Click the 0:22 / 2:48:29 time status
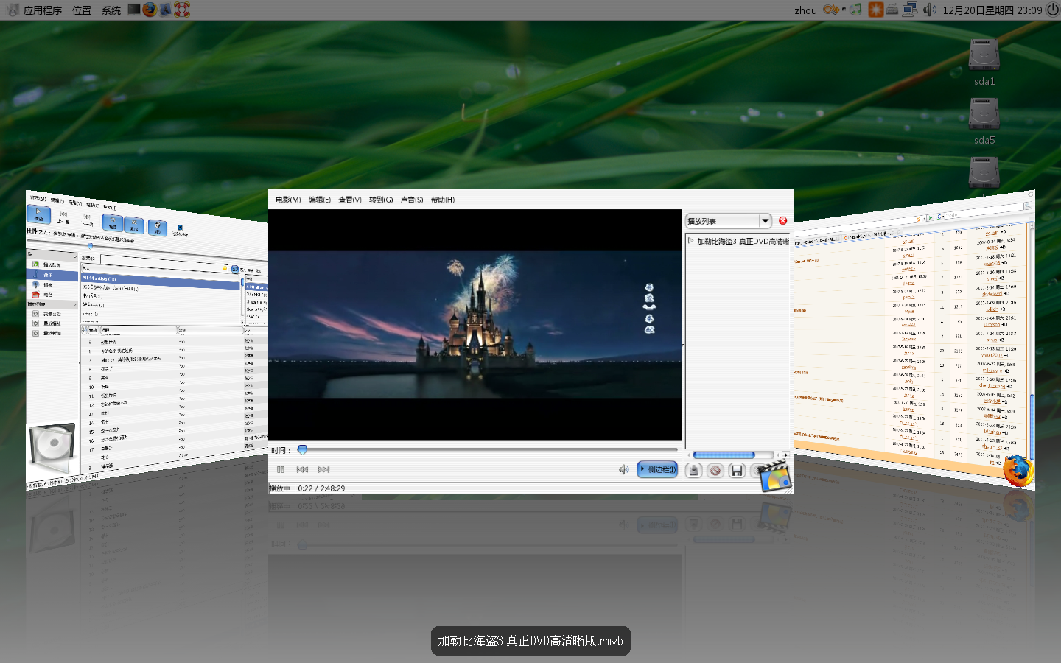Image resolution: width=1061 pixels, height=663 pixels. [x=321, y=488]
